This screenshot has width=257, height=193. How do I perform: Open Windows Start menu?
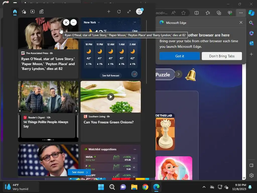[101, 187]
